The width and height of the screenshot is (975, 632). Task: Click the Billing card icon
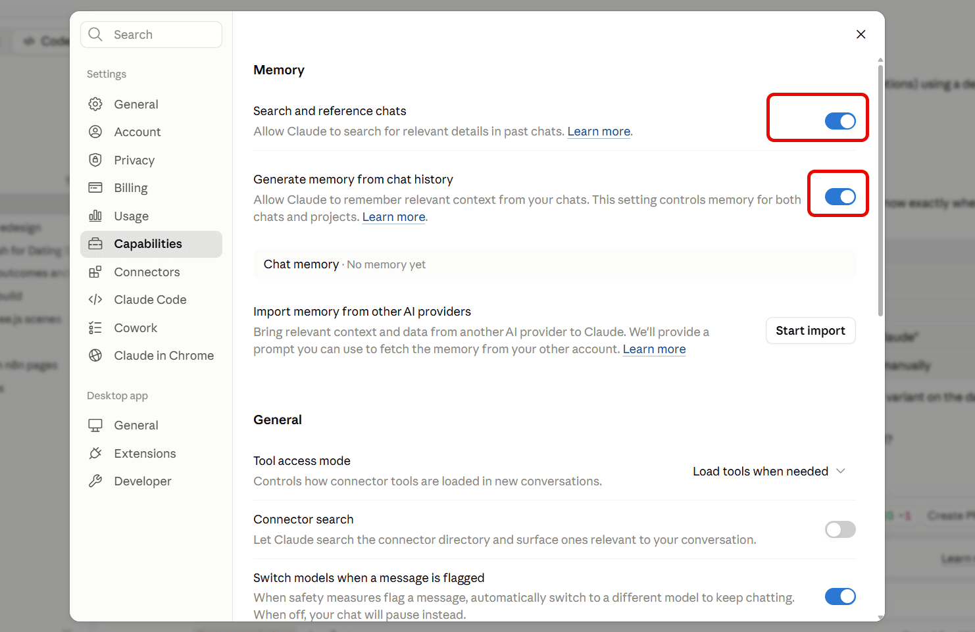pos(95,187)
